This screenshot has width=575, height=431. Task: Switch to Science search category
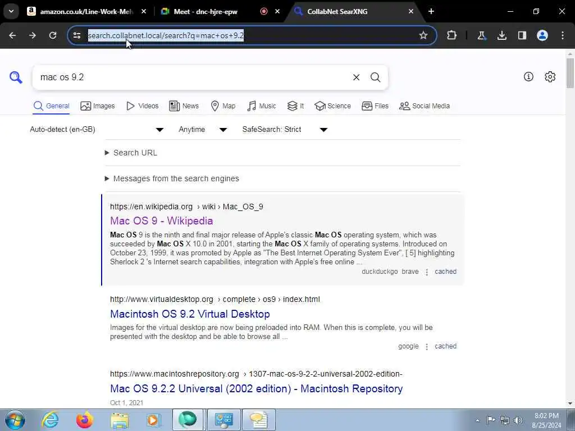pos(332,106)
